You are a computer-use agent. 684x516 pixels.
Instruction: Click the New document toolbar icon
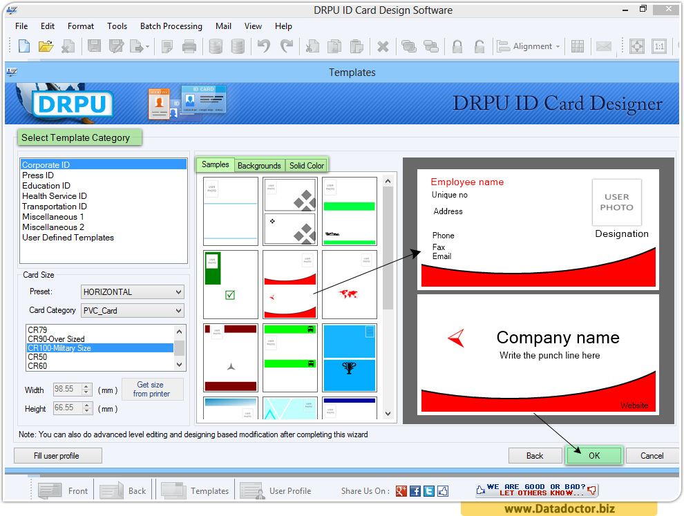point(24,46)
